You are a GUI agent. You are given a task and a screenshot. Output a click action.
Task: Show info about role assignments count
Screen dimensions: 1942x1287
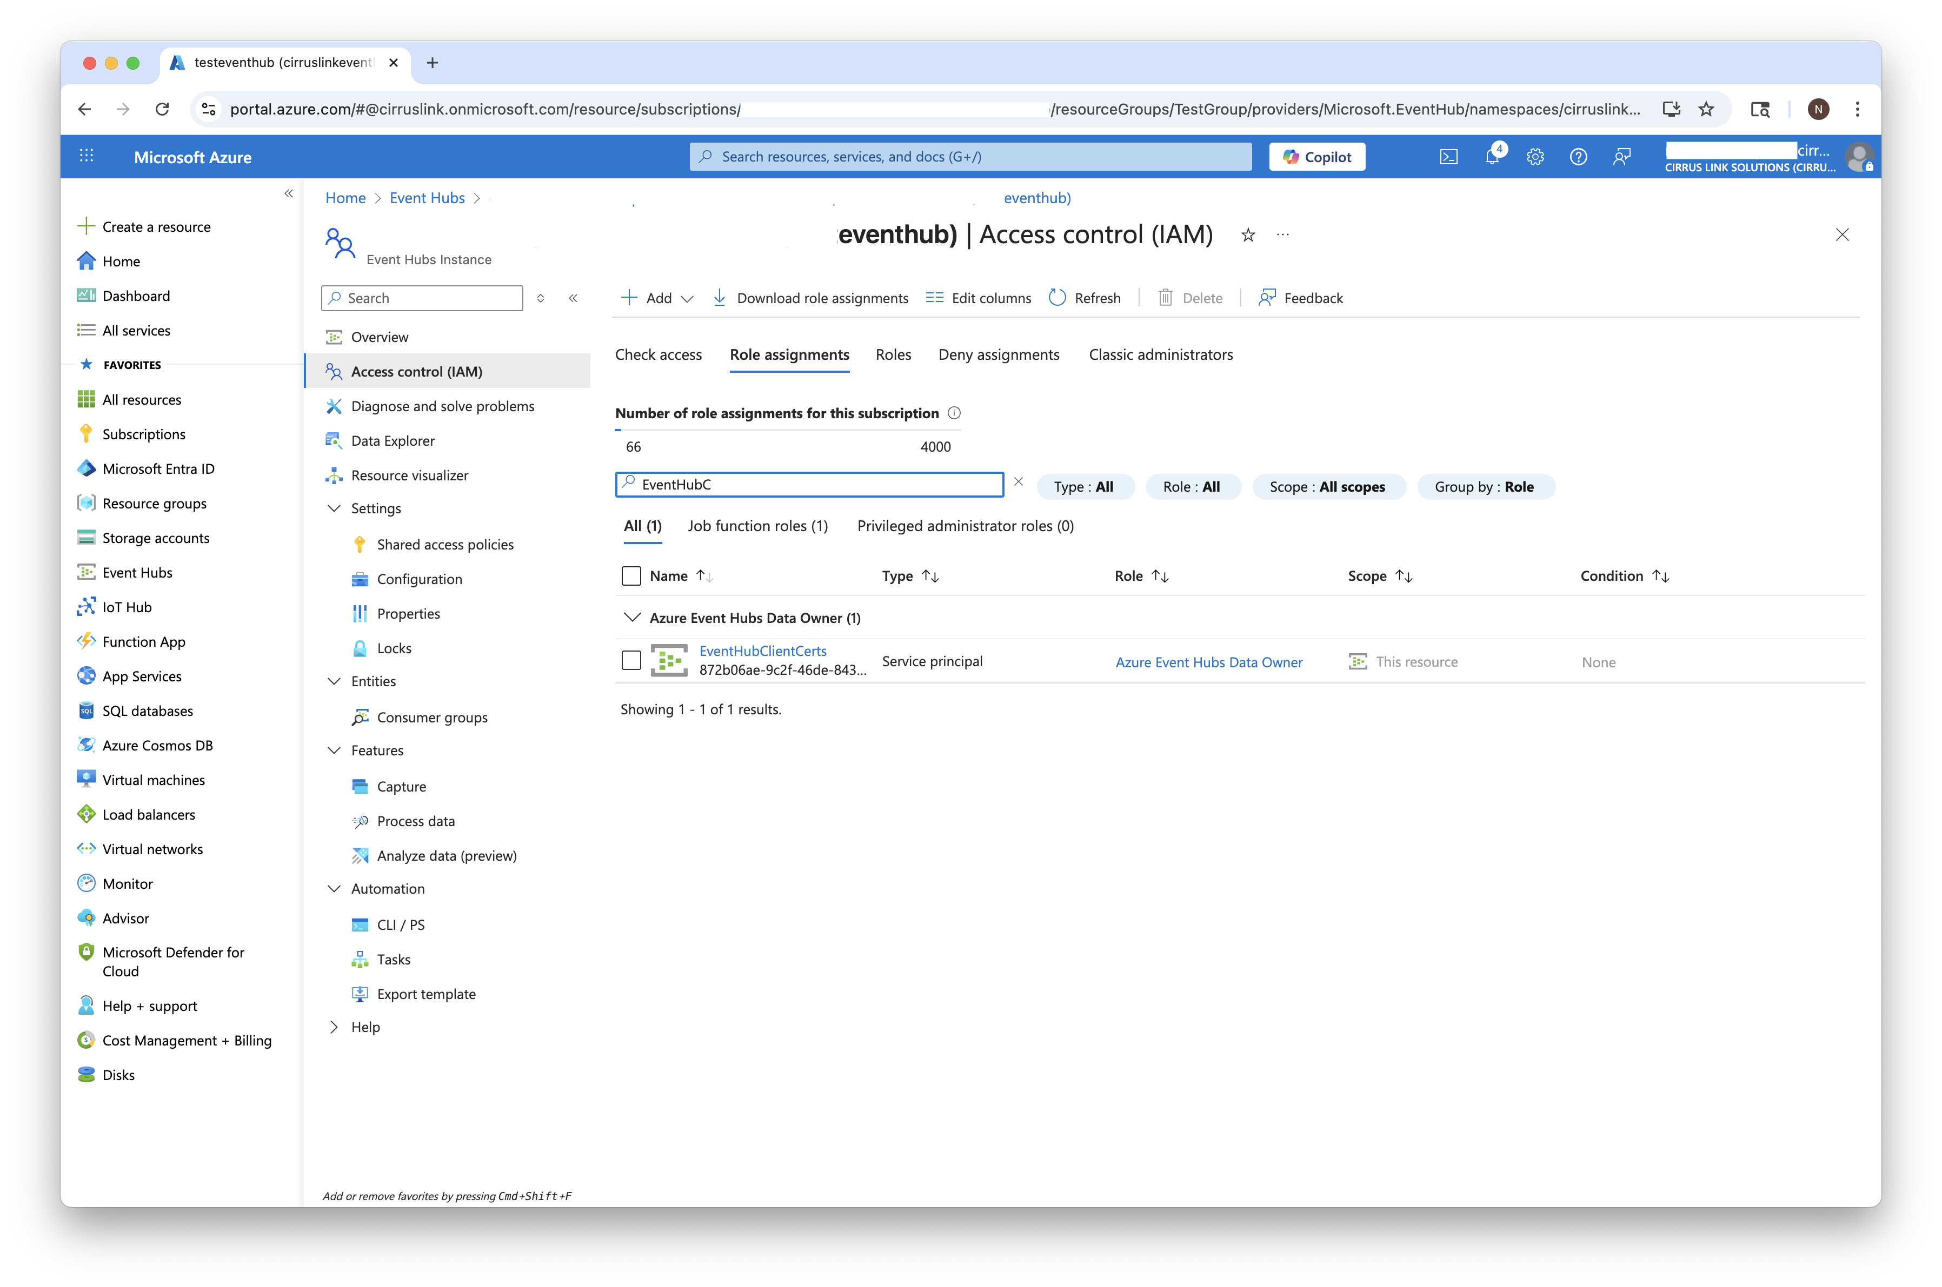coord(954,413)
